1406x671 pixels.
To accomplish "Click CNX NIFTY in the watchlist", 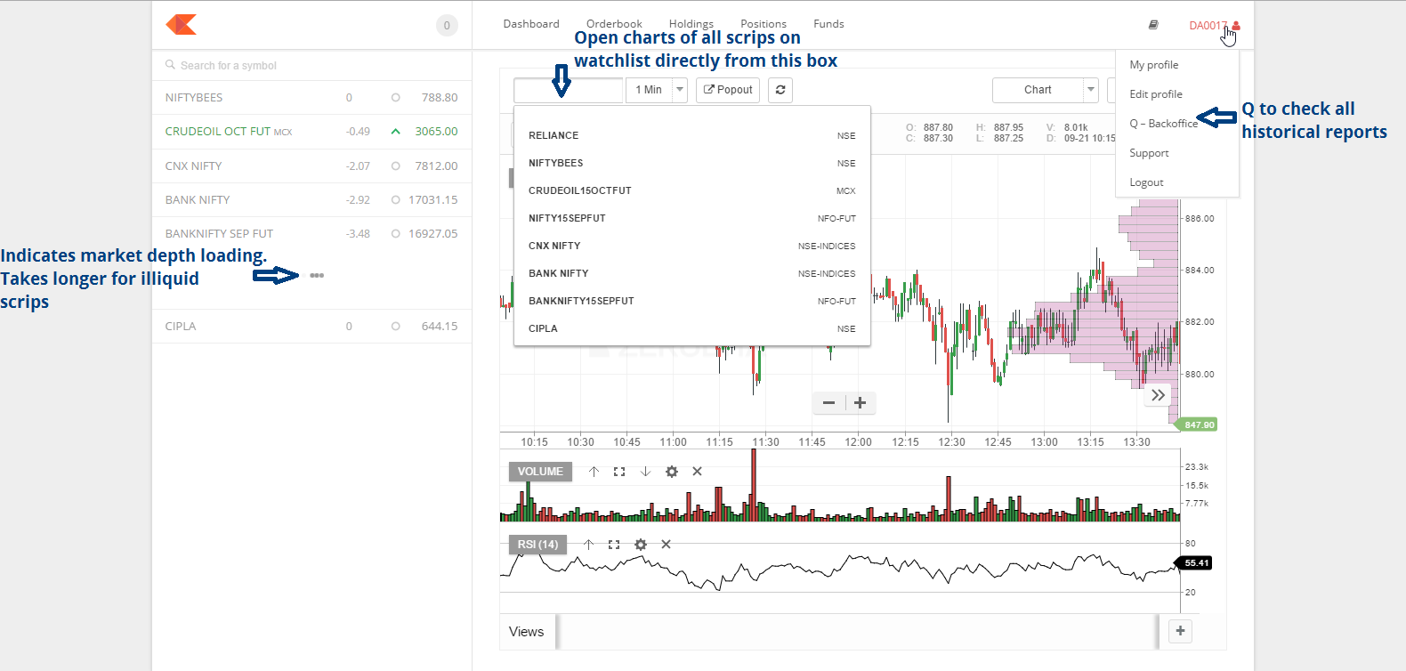I will click(311, 166).
